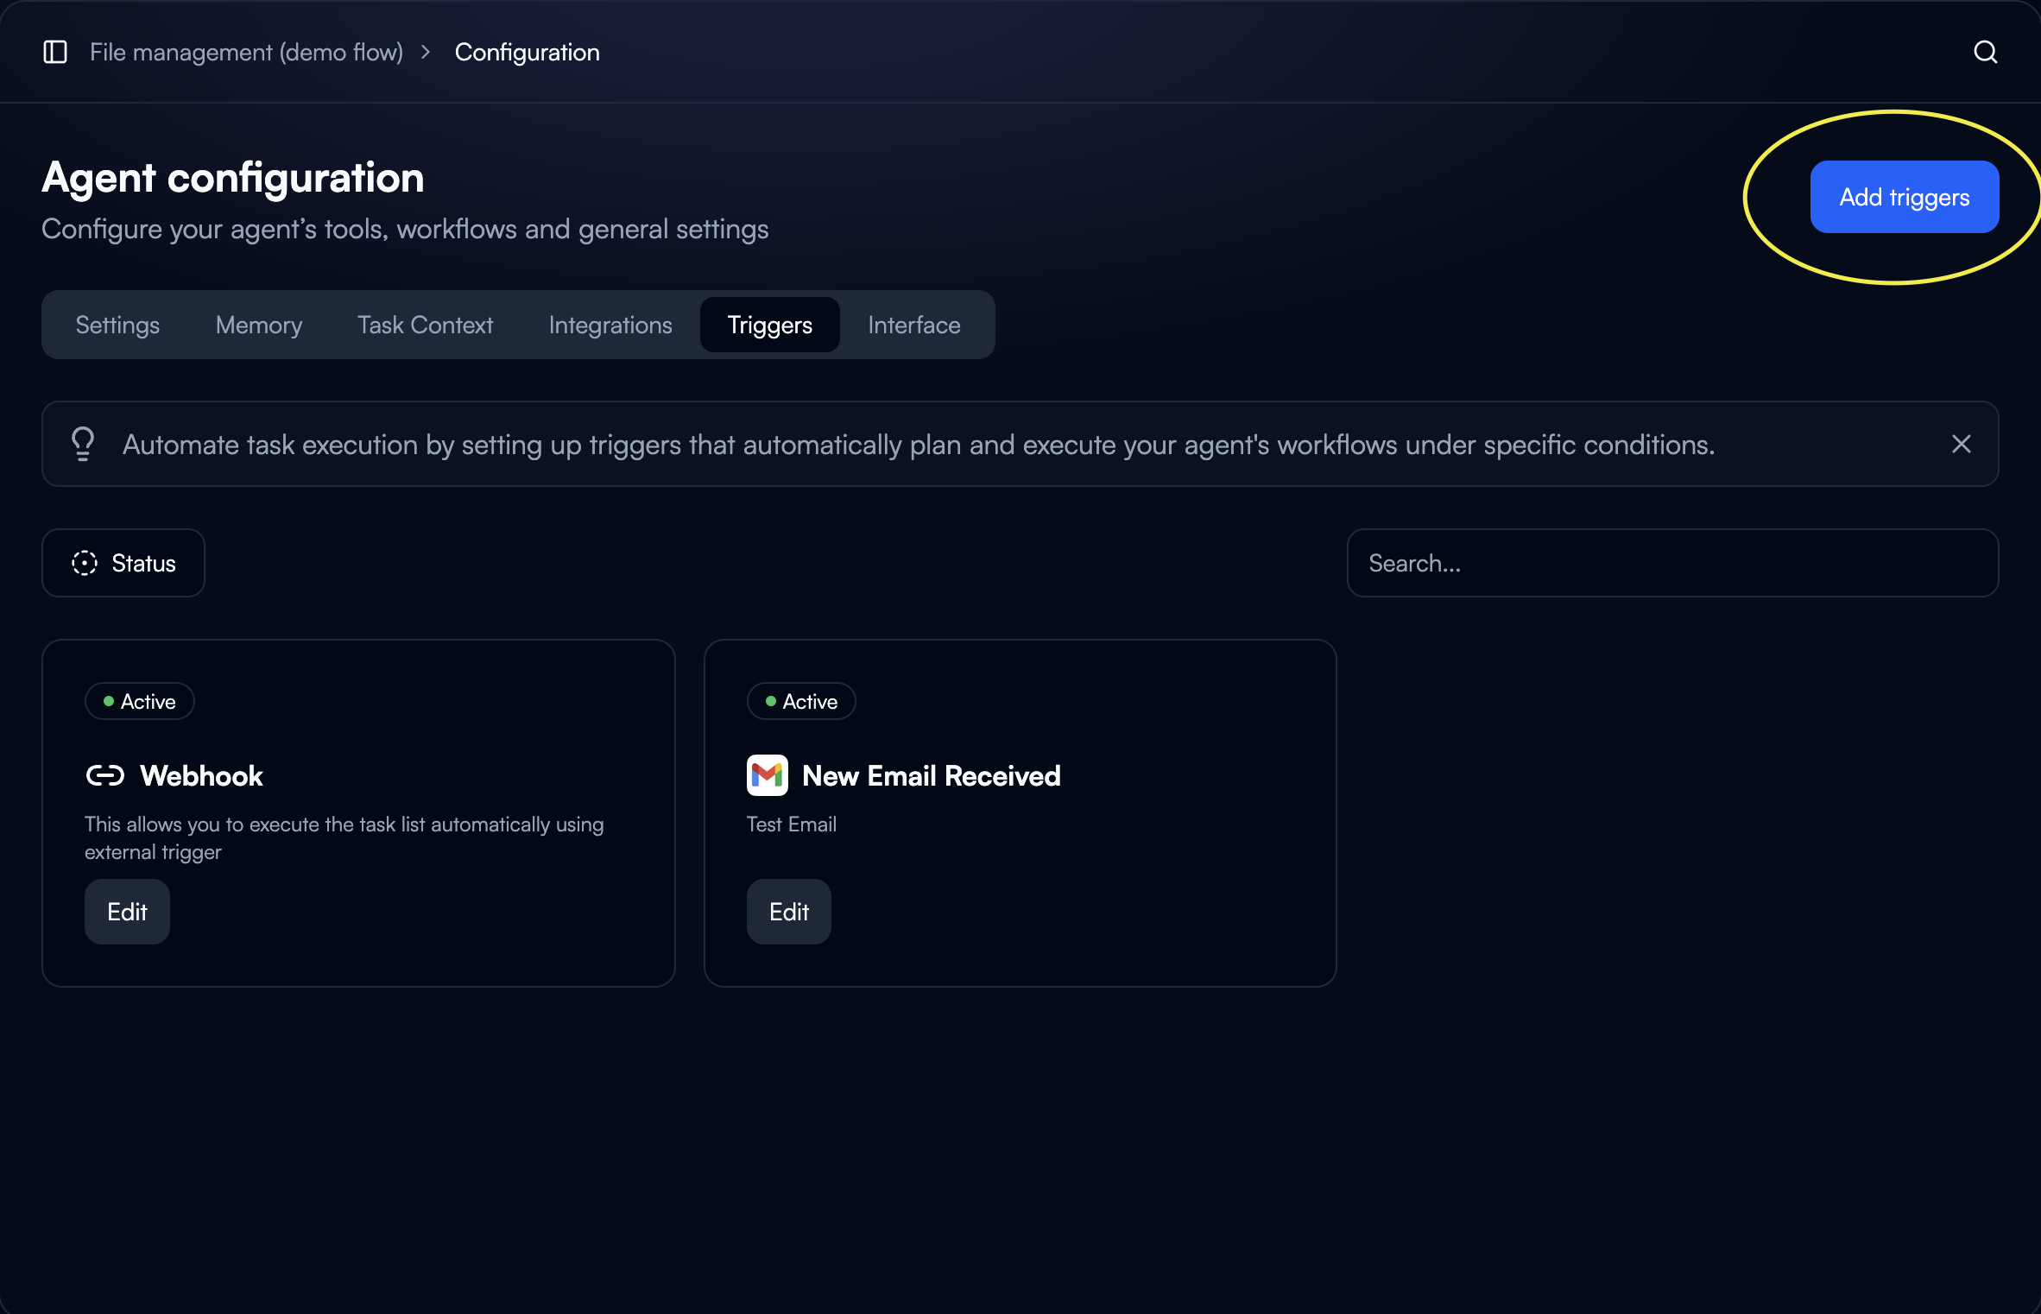The image size is (2041, 1314).
Task: Click Active badge on New Email card
Action: pyautogui.click(x=801, y=701)
